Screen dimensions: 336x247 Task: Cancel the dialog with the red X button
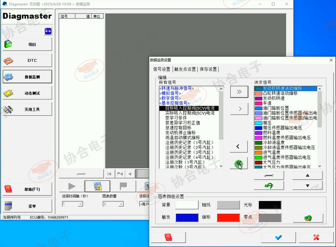[316, 237]
